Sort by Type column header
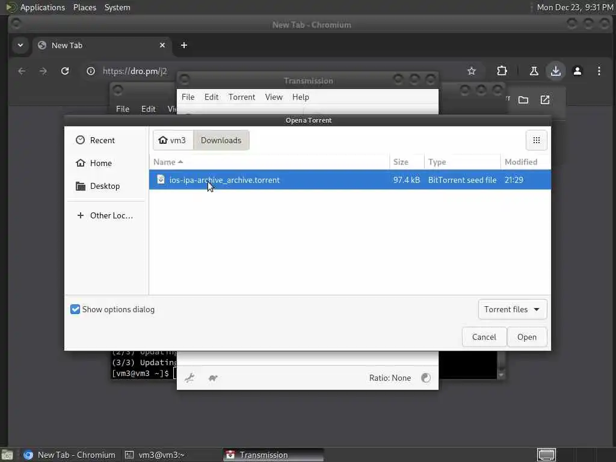 (463, 162)
